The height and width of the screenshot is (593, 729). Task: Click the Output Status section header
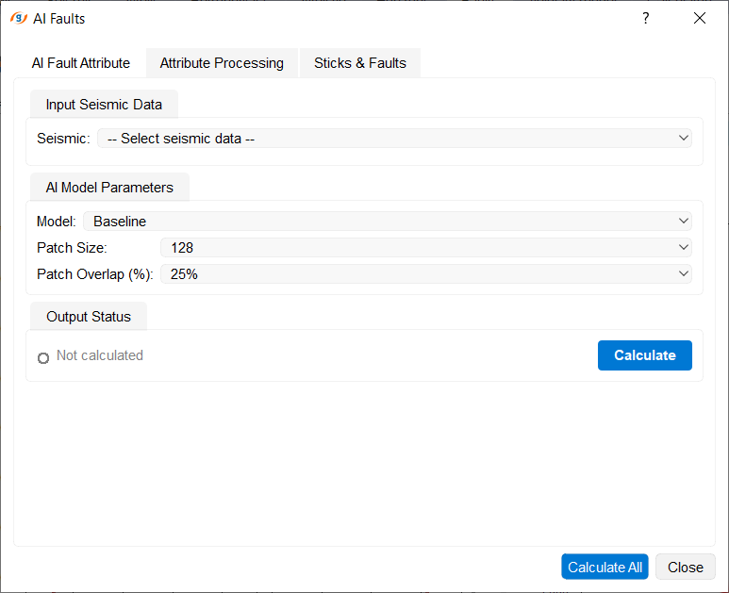click(x=89, y=317)
